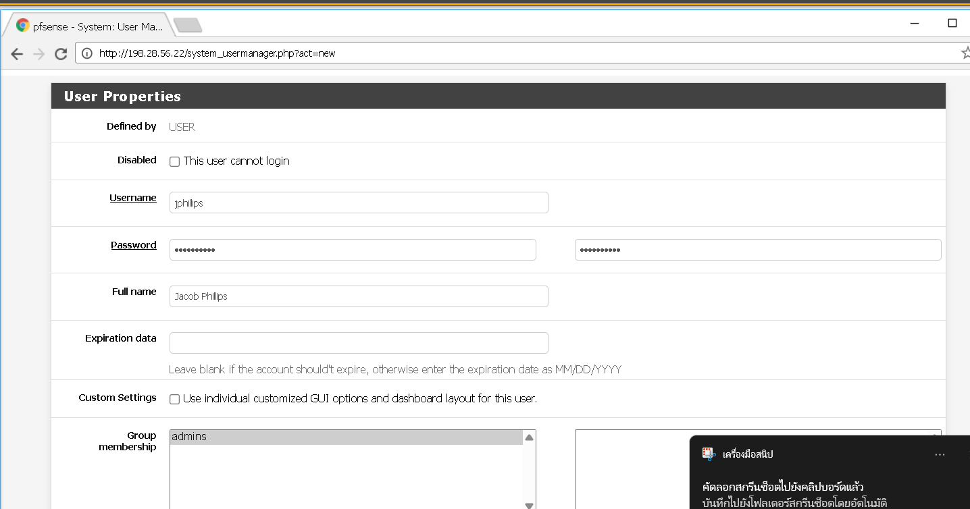Open the notification's three-dot options
The width and height of the screenshot is (970, 509).
940,455
